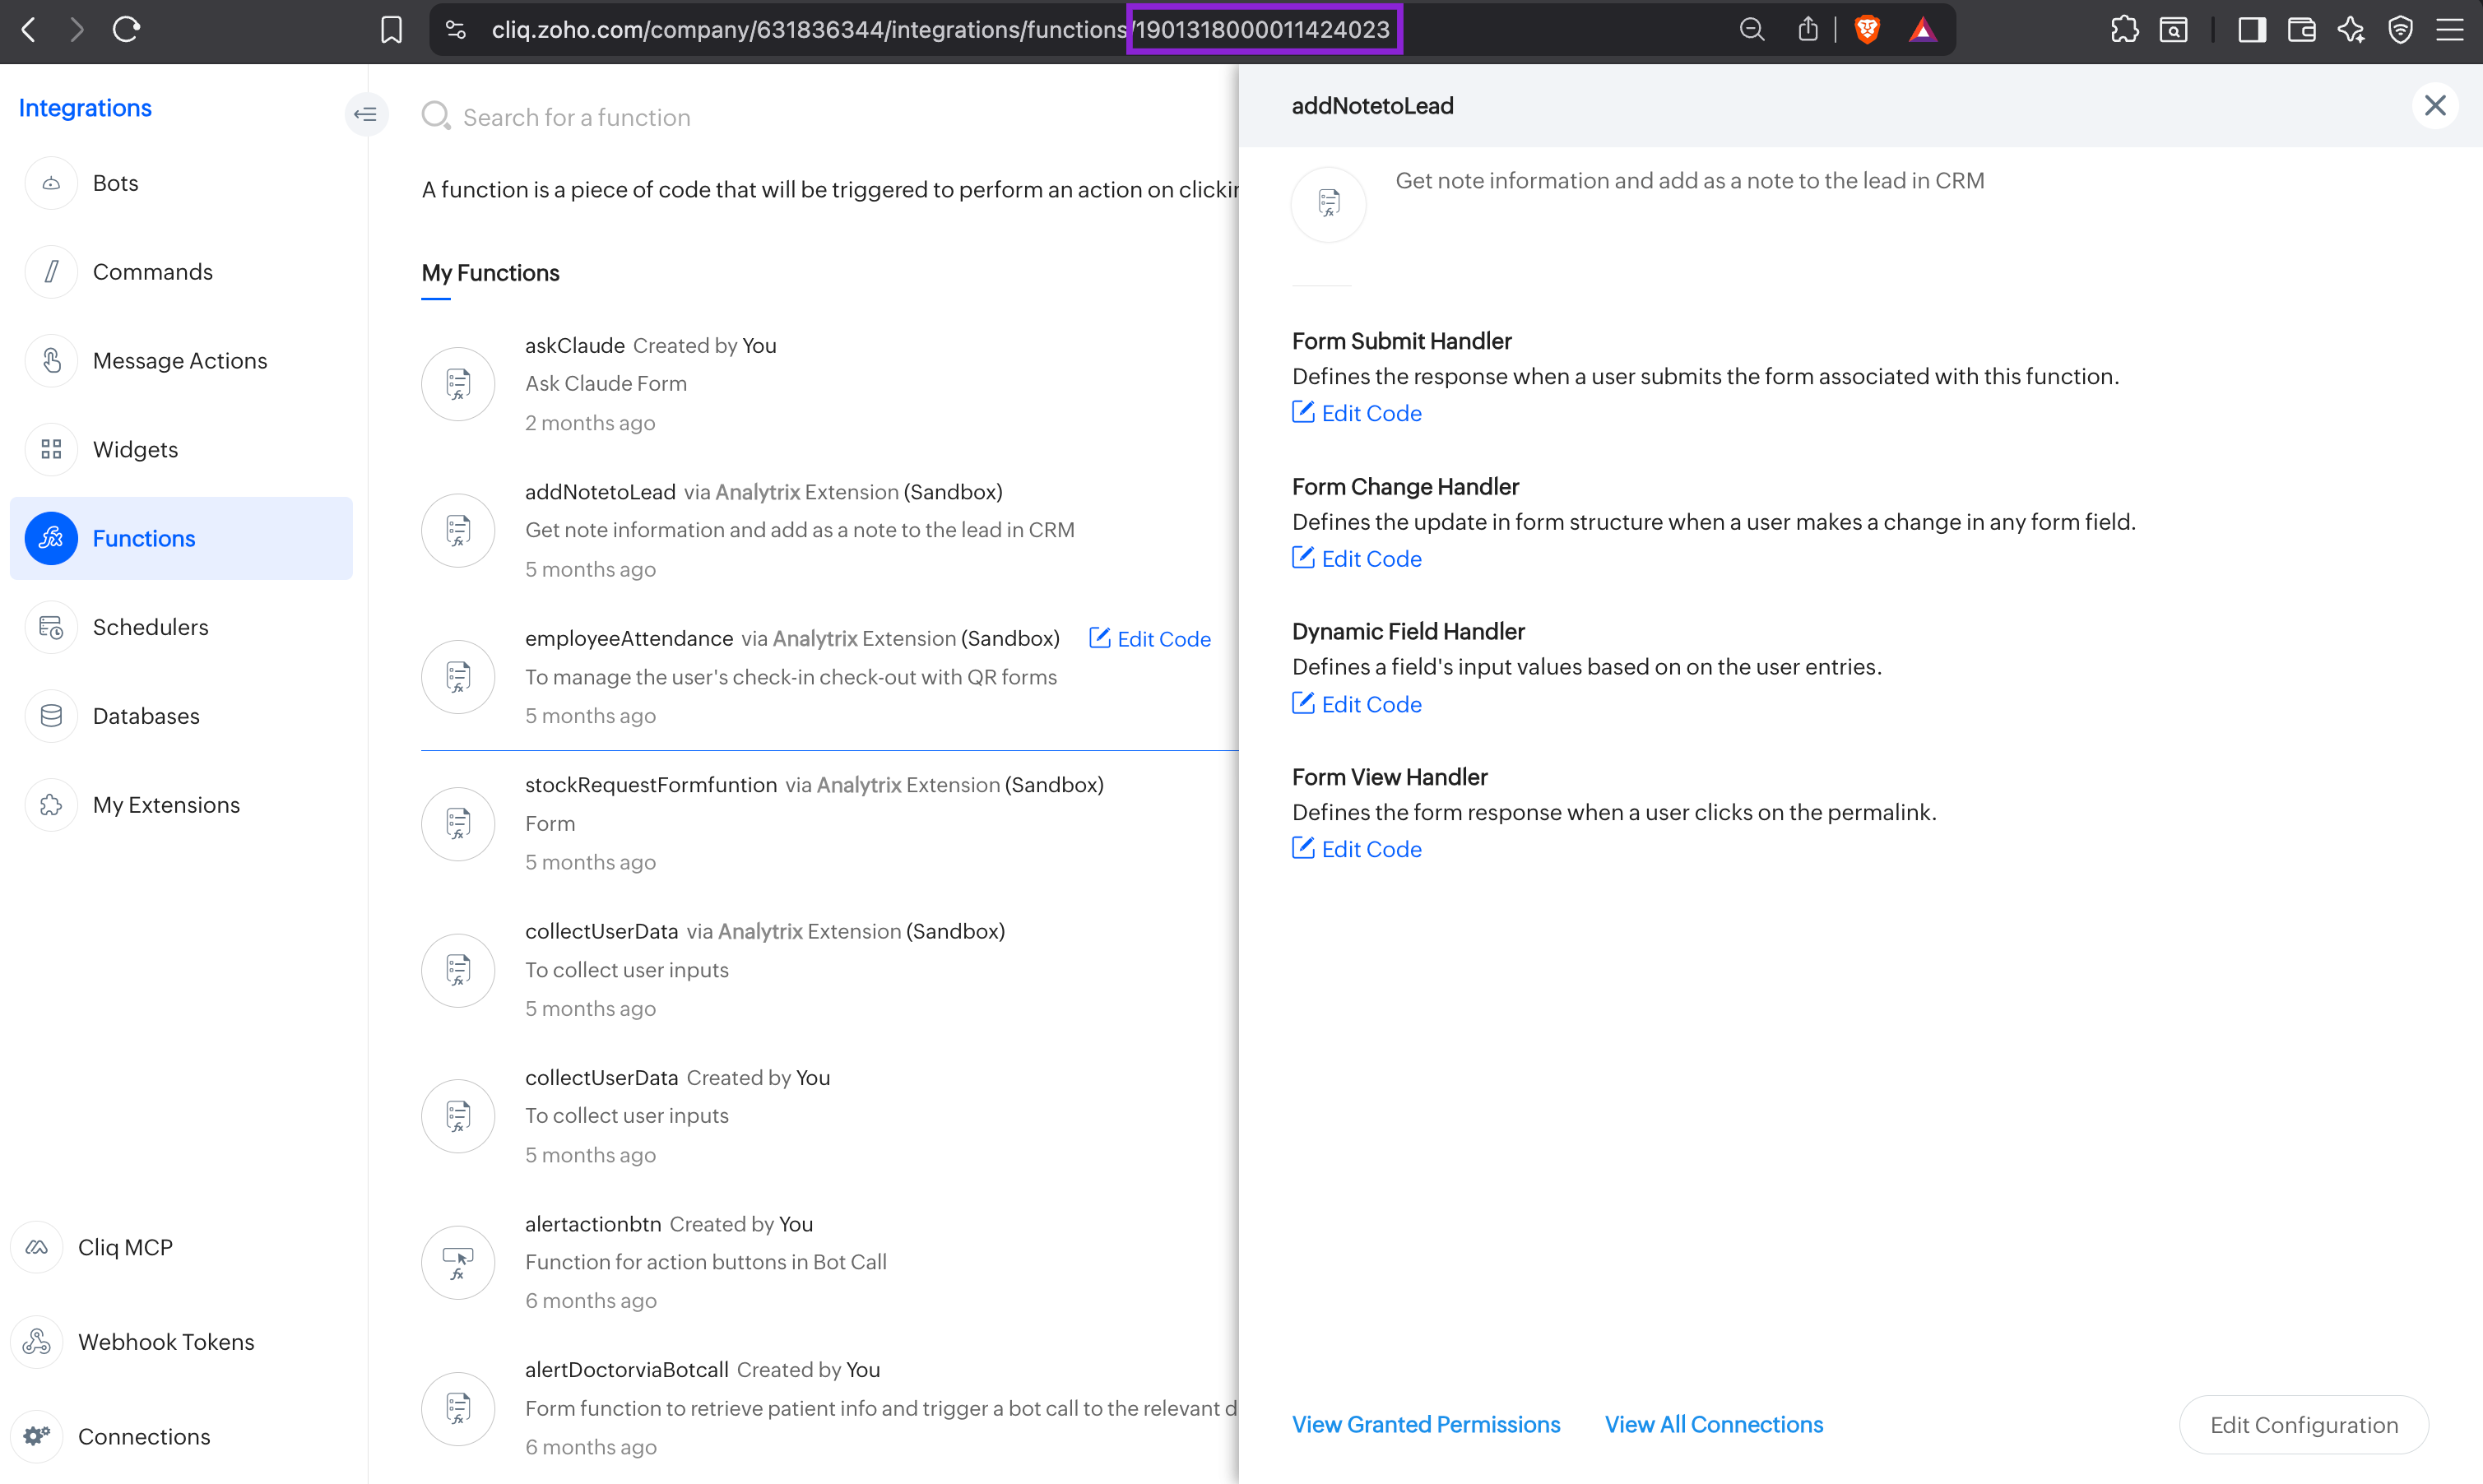Edit Code for Form Submit Handler

1357,413
